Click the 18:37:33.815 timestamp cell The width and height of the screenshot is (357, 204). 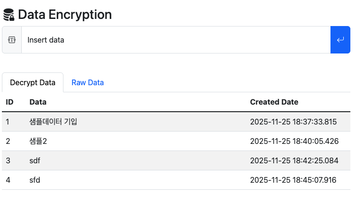click(x=293, y=122)
